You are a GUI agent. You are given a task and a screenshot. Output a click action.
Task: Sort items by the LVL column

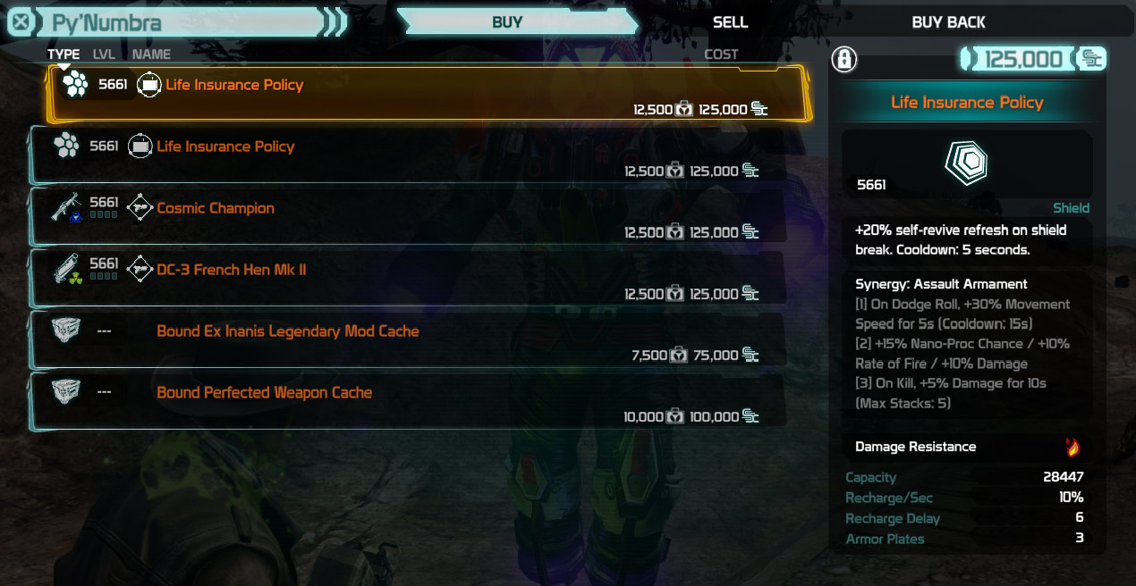[104, 54]
